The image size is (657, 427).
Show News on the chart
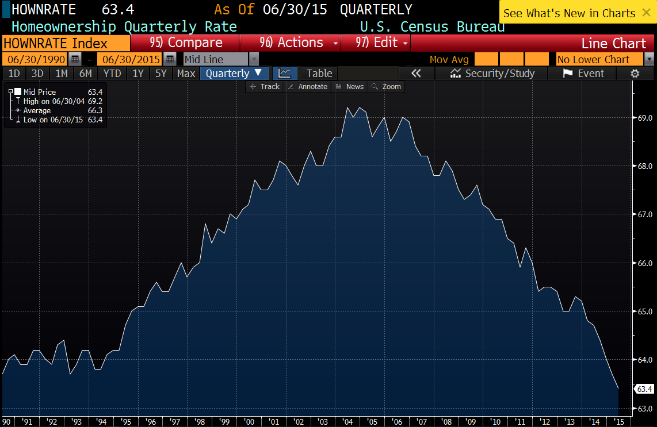(x=349, y=86)
